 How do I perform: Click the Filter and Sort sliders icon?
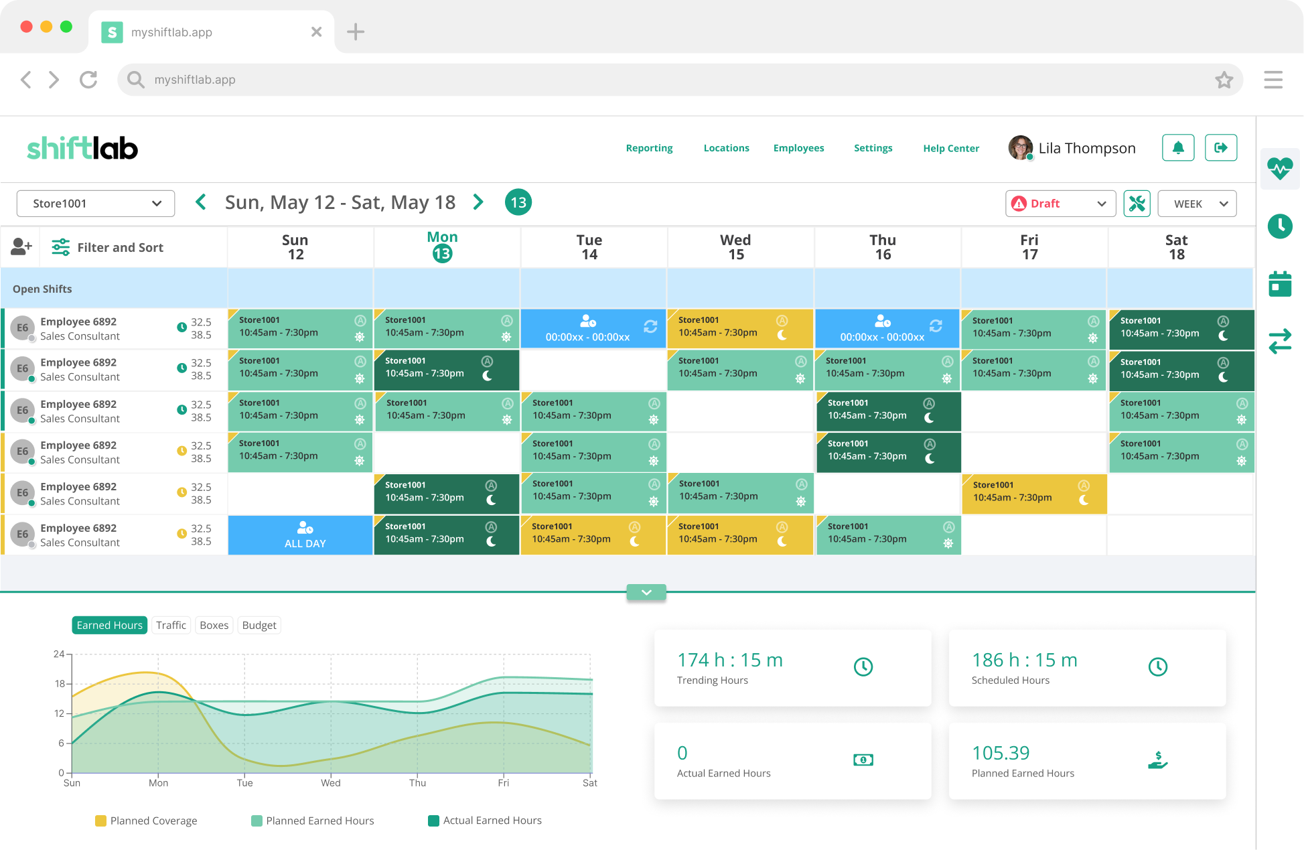tap(61, 247)
